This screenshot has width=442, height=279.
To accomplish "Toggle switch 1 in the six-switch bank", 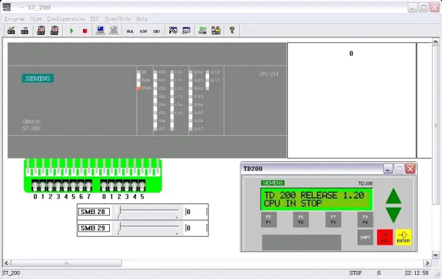I will (x=111, y=185).
